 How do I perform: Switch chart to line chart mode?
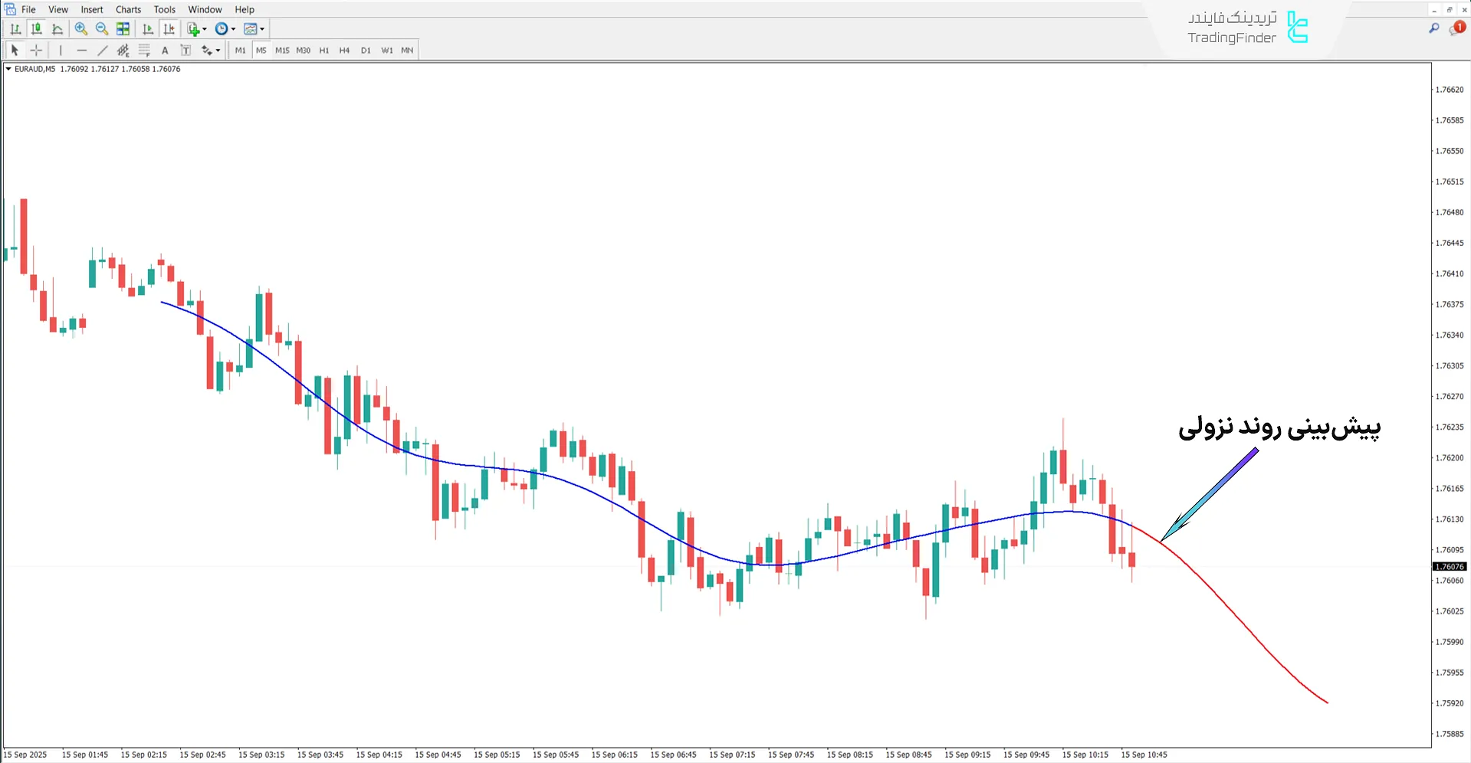[x=57, y=29]
